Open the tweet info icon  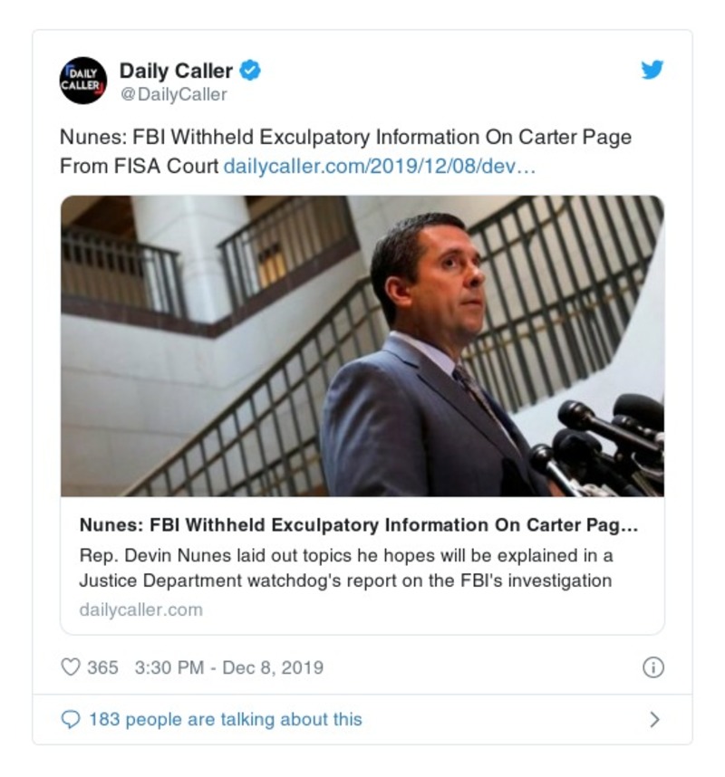(652, 667)
